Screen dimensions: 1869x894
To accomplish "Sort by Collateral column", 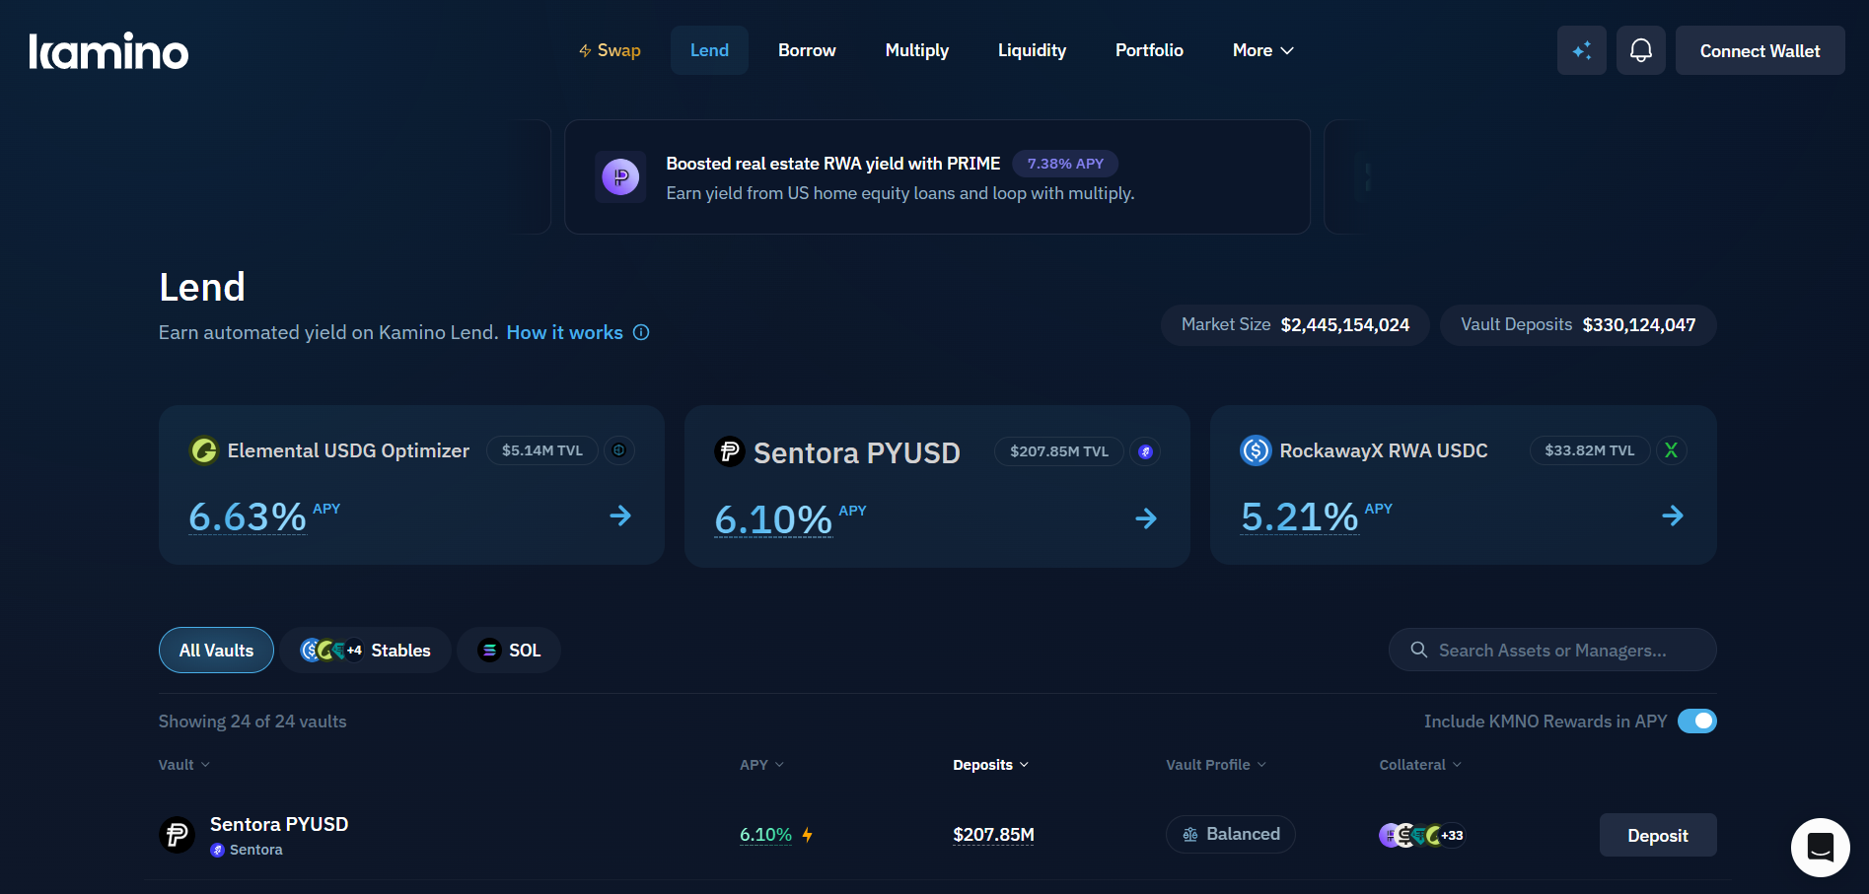I will [x=1420, y=765].
